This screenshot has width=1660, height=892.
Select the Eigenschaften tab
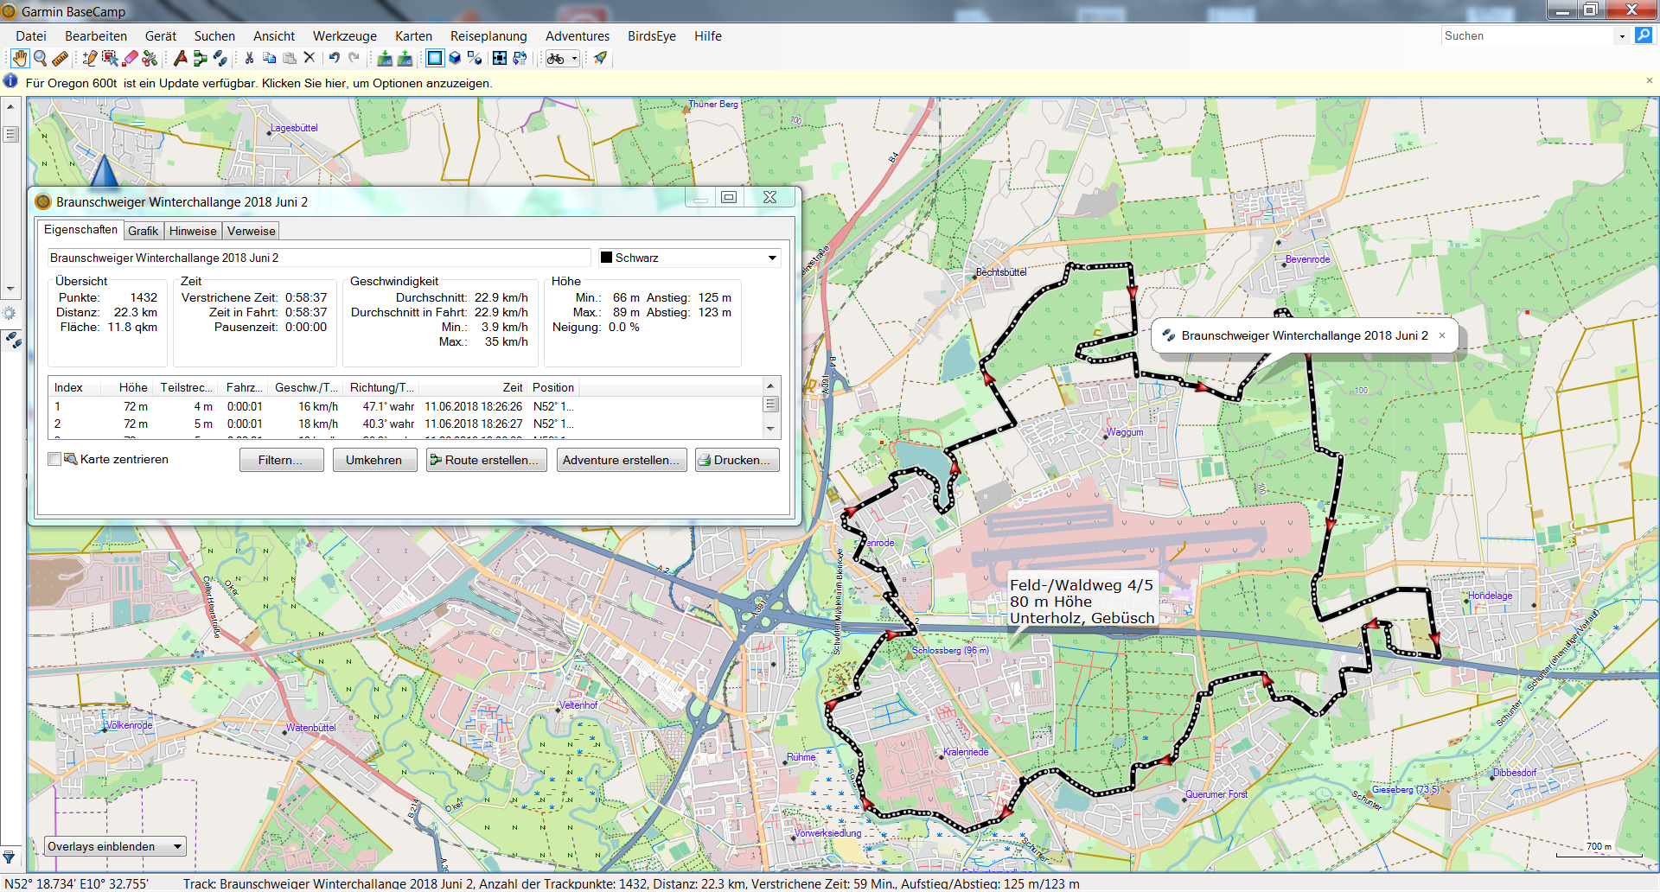tap(80, 229)
